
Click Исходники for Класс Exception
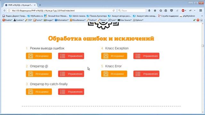(x=114, y=56)
